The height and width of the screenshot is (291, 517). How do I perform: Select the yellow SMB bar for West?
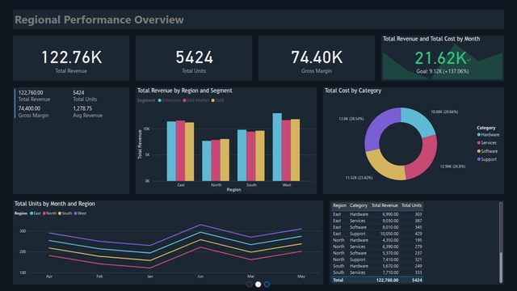[295, 150]
